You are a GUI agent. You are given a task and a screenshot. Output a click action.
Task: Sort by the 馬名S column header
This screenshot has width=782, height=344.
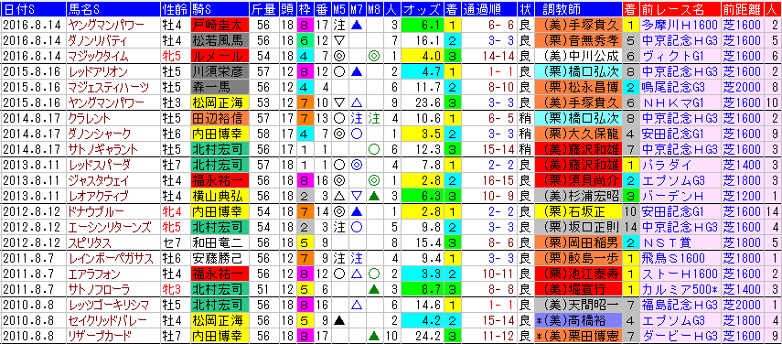[x=112, y=9]
